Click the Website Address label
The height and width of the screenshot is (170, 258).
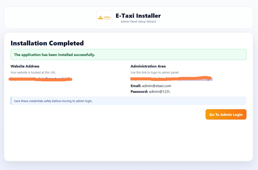tap(25, 66)
